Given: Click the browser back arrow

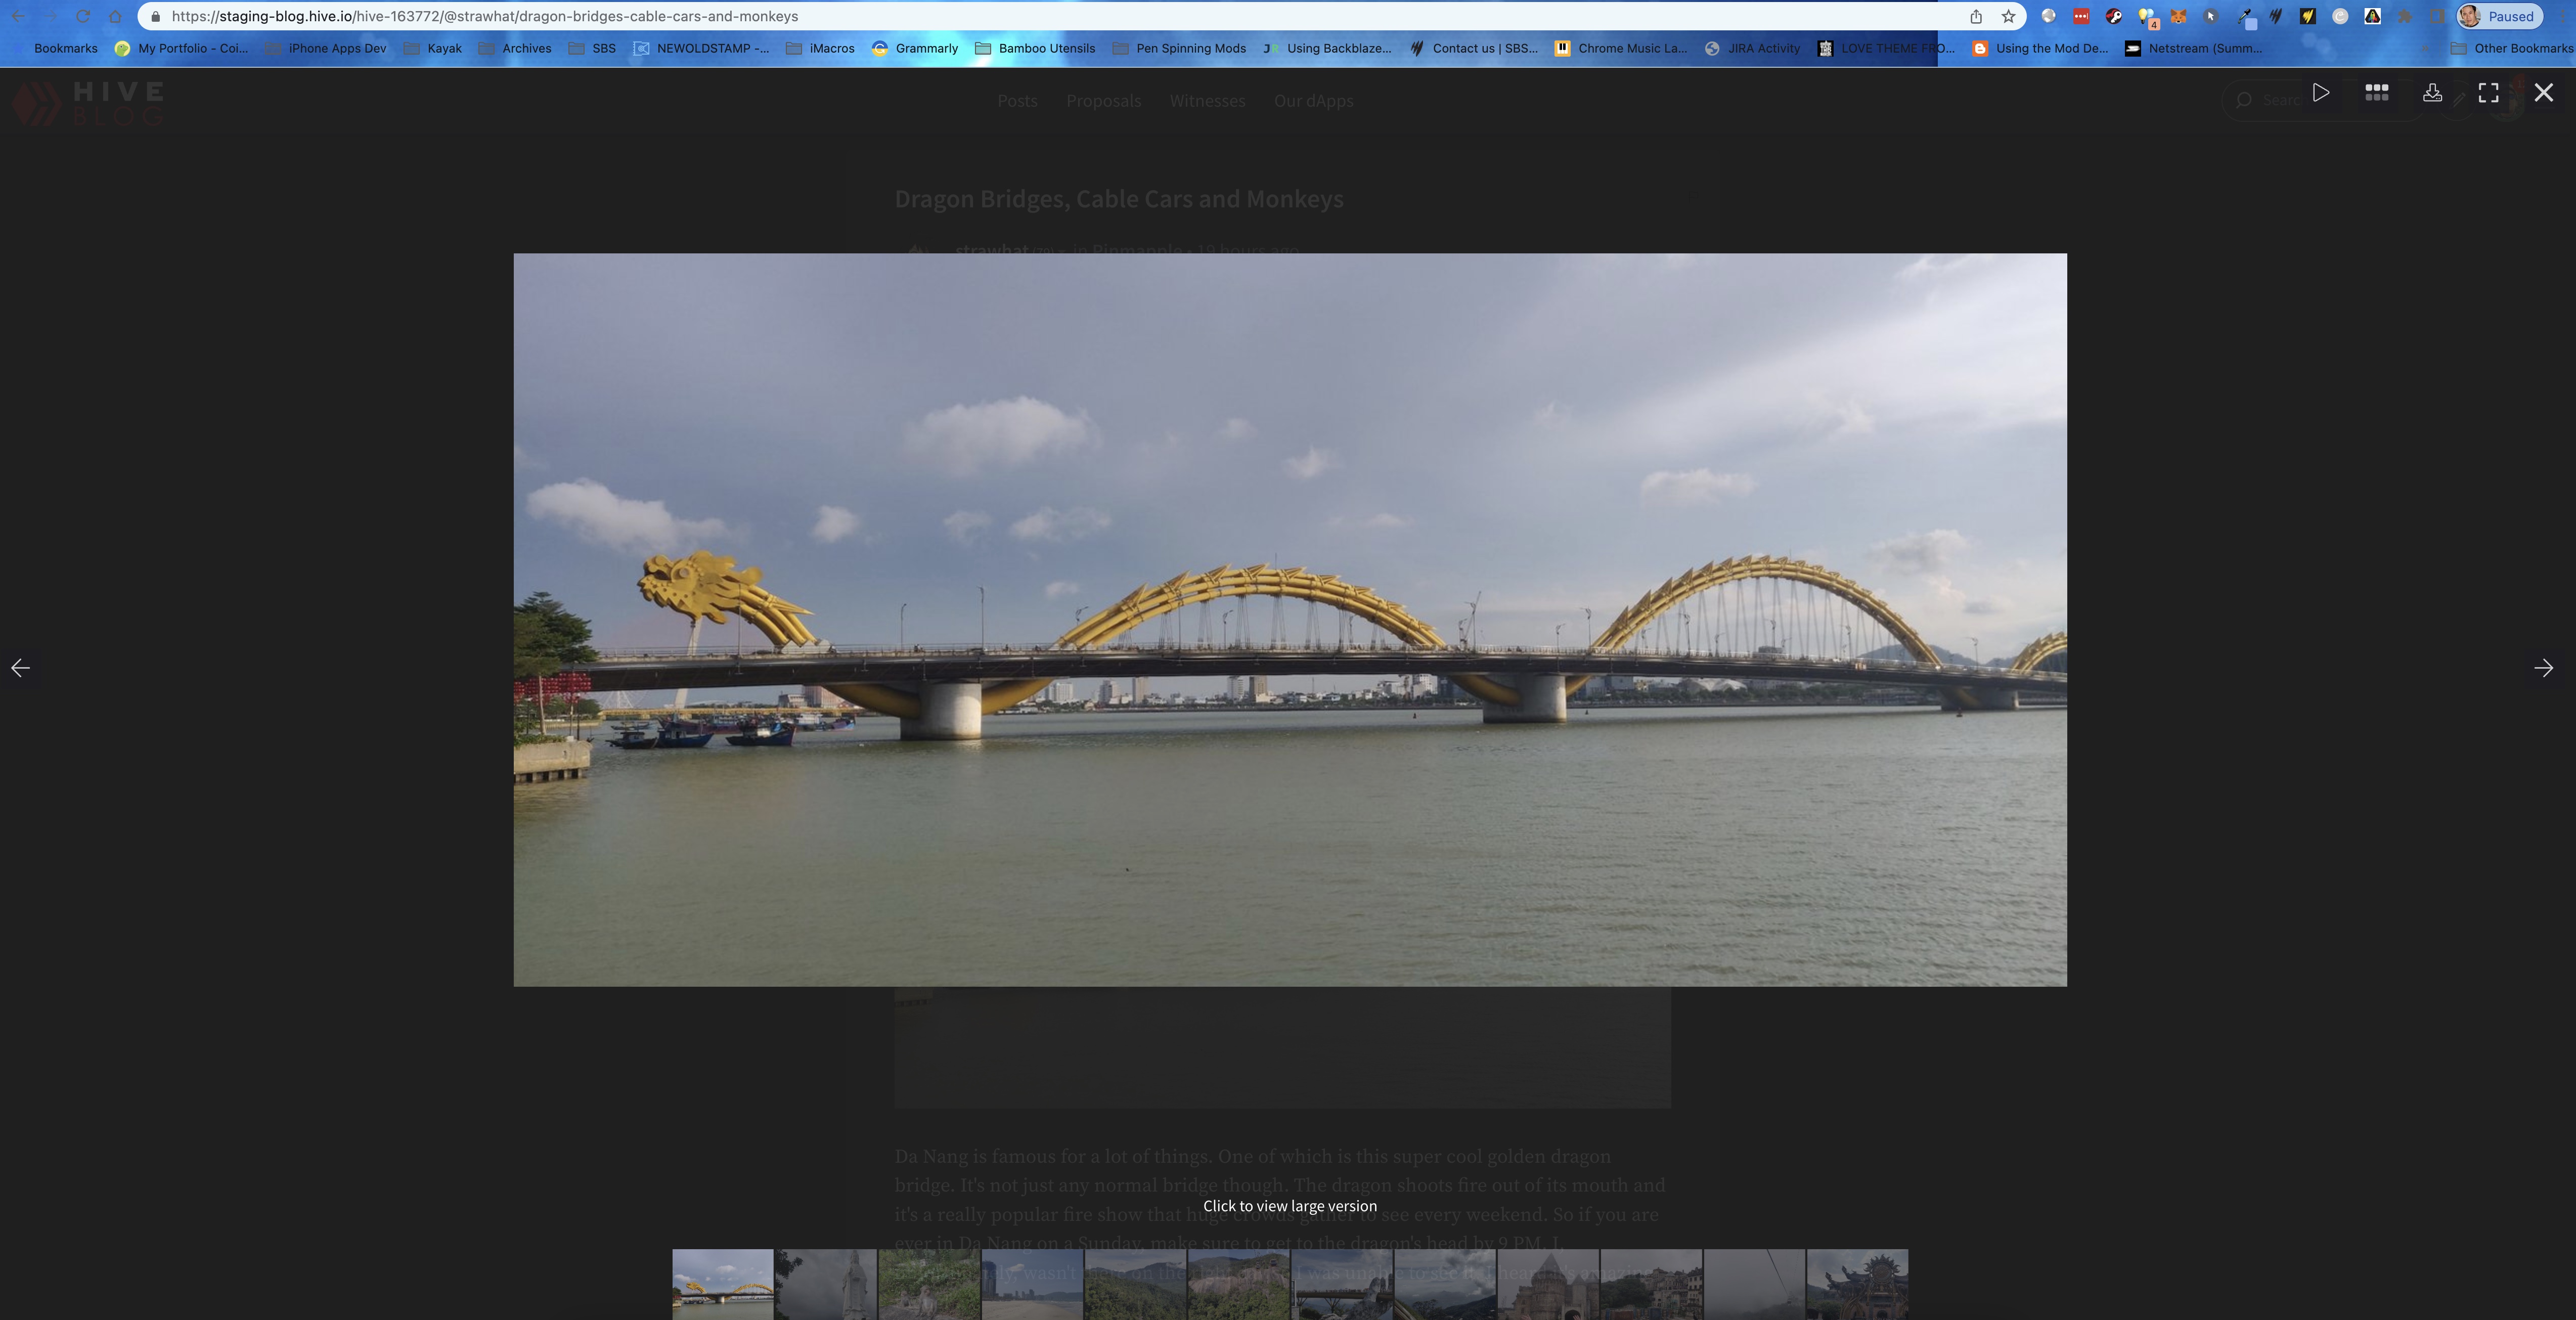Looking at the screenshot, I should pyautogui.click(x=18, y=16).
